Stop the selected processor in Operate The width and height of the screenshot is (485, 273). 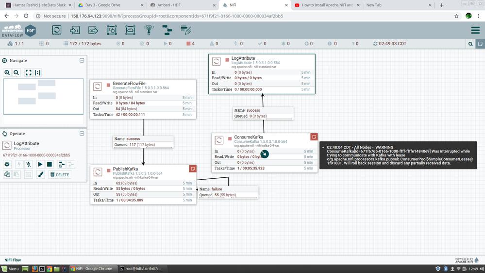49,165
